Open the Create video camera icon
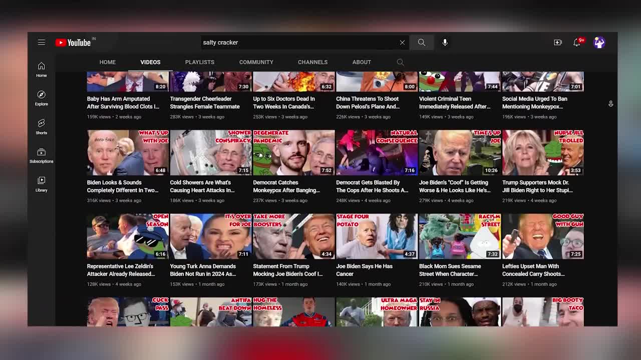Screen dimensions: 641x360 558,42
